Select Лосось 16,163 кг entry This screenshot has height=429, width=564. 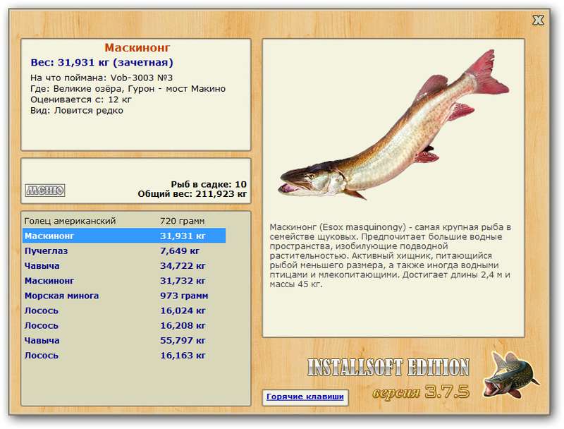click(x=124, y=356)
